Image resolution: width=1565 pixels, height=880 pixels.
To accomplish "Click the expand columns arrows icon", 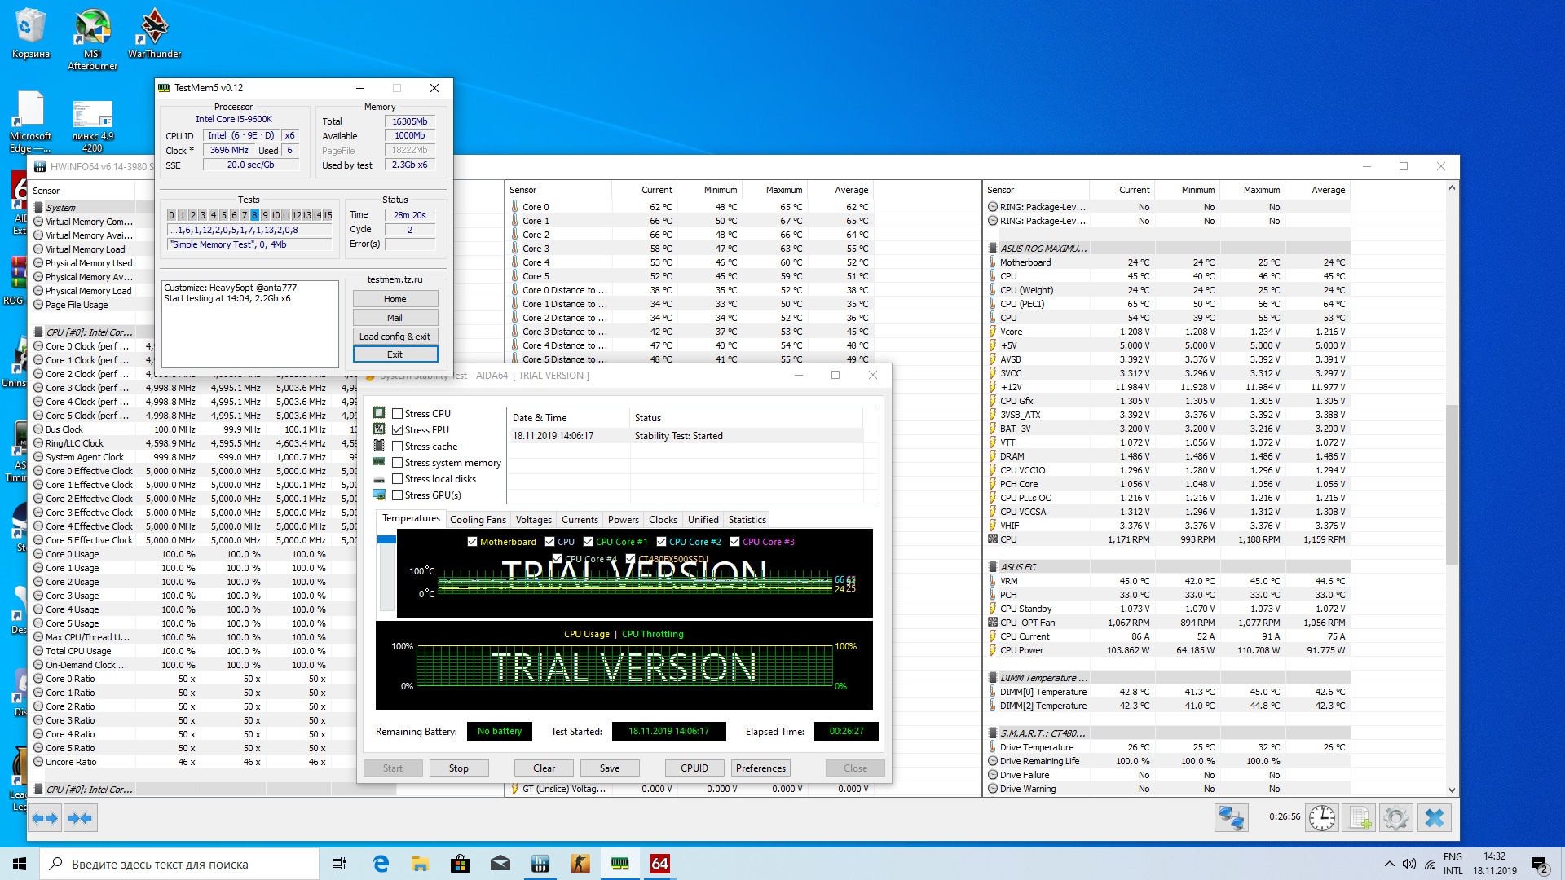I will point(46,818).
